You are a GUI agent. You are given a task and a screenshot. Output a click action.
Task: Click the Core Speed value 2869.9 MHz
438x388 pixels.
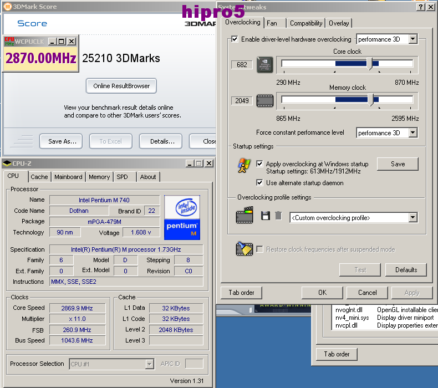tap(78, 308)
